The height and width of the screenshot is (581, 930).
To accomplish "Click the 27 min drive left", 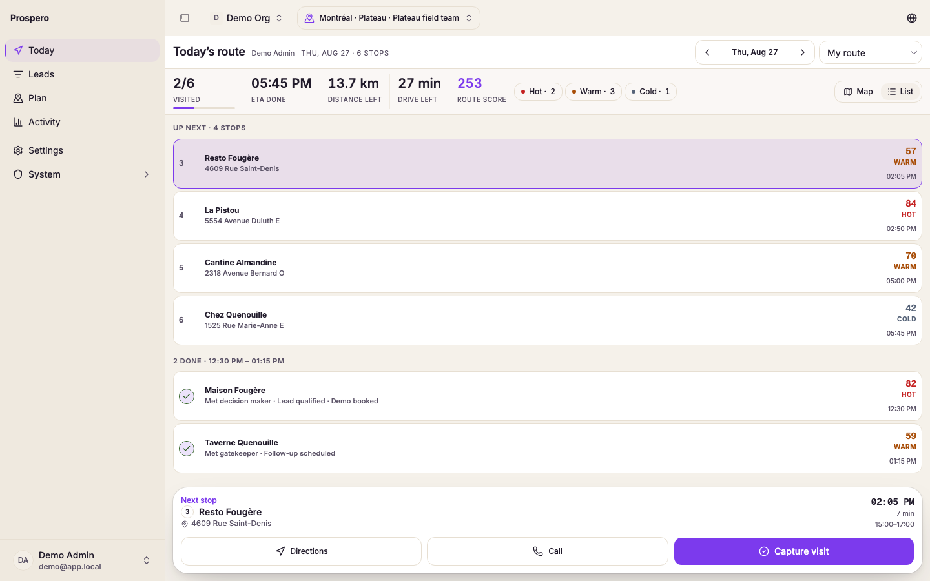I will [419, 83].
